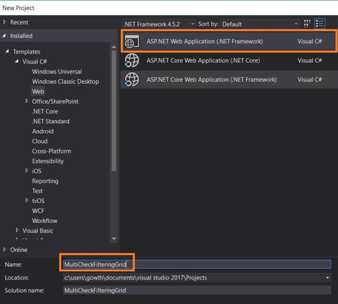Viewport: 338px width, 304px height.
Task: Select Windows Classic Desktop templates
Action: point(66,81)
